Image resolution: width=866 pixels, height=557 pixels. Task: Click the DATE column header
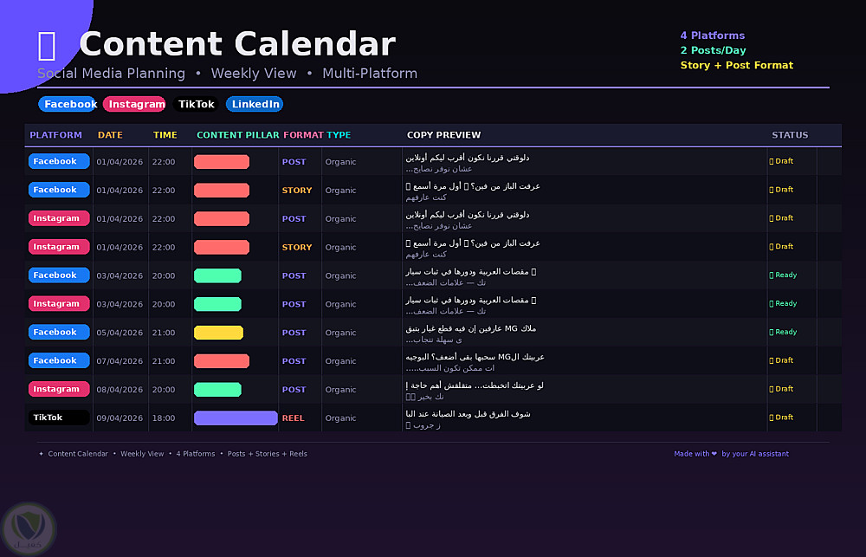[110, 135]
